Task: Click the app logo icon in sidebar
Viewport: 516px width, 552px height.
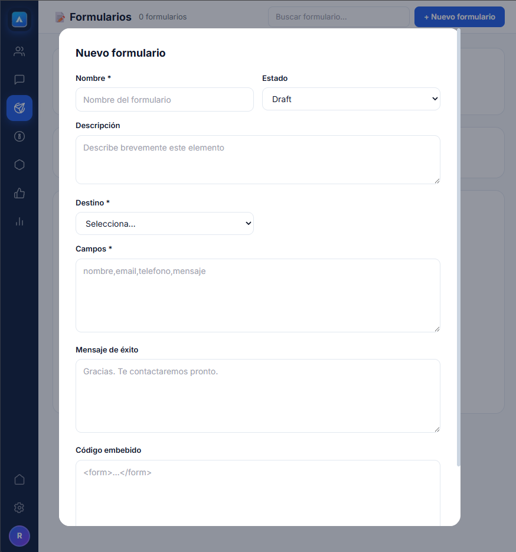Action: pos(19,19)
